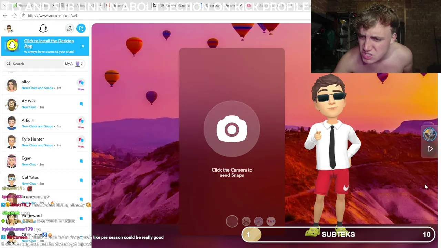Open Alfie's chat conversation

coord(45,123)
